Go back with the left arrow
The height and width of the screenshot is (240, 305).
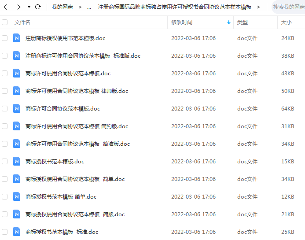(x=5, y=7)
